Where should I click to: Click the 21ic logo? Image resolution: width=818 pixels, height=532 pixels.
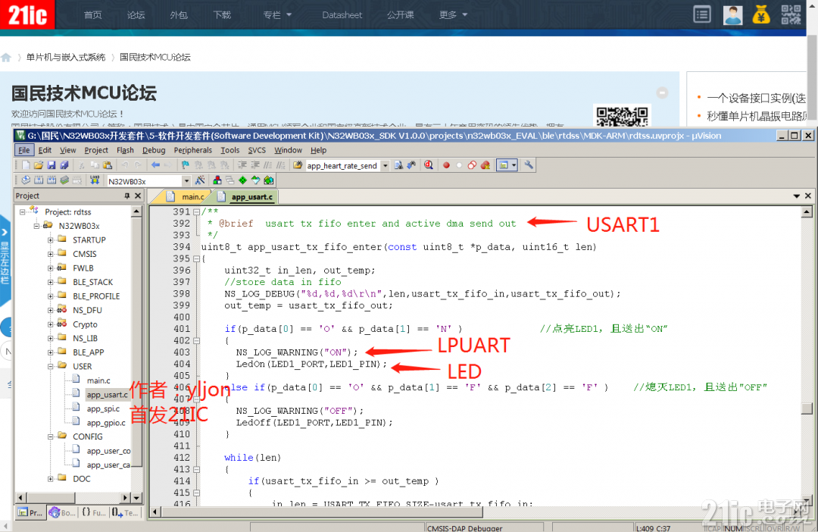[x=27, y=14]
